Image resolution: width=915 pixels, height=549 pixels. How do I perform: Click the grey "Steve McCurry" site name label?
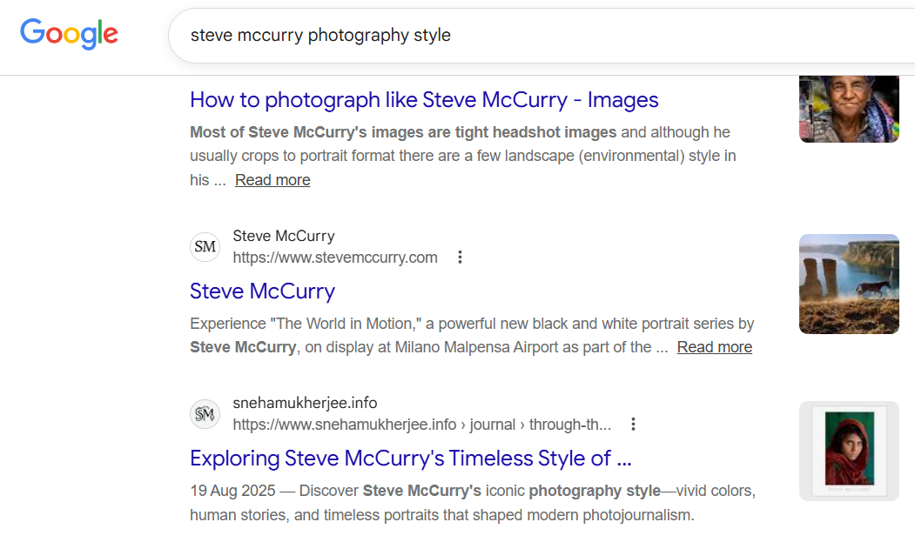click(x=284, y=236)
